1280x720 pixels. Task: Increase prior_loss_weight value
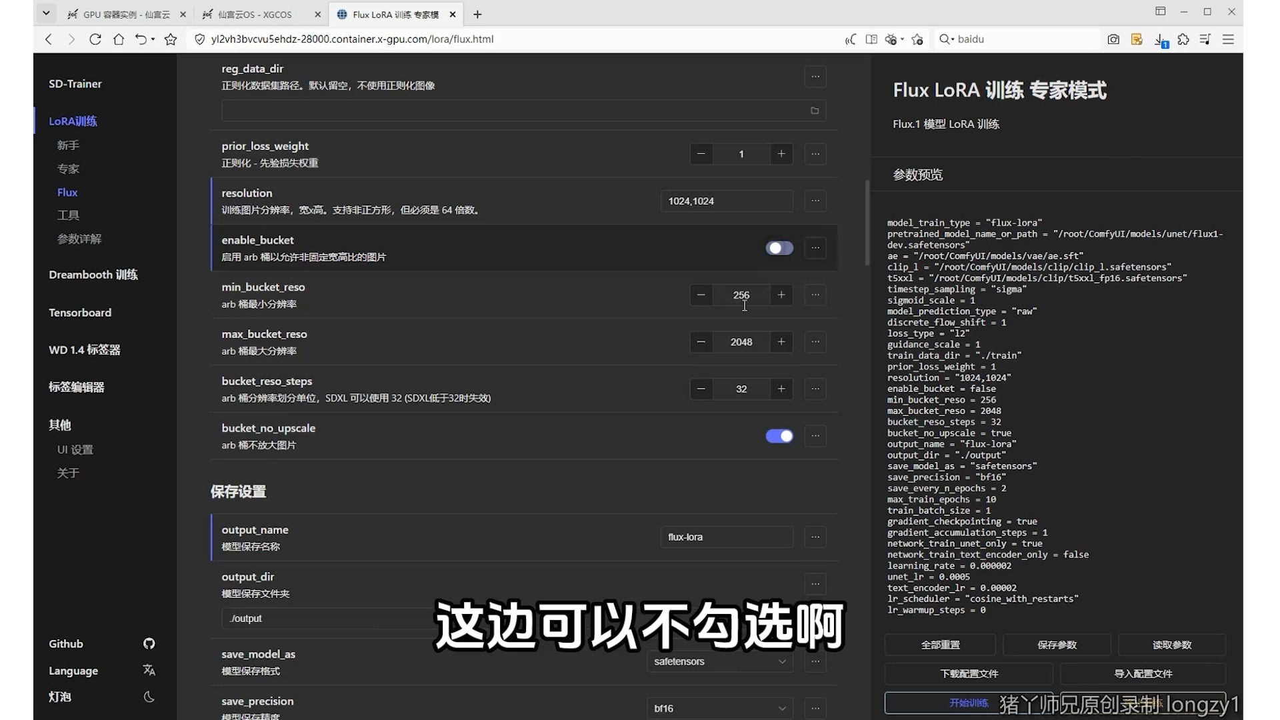(x=781, y=154)
